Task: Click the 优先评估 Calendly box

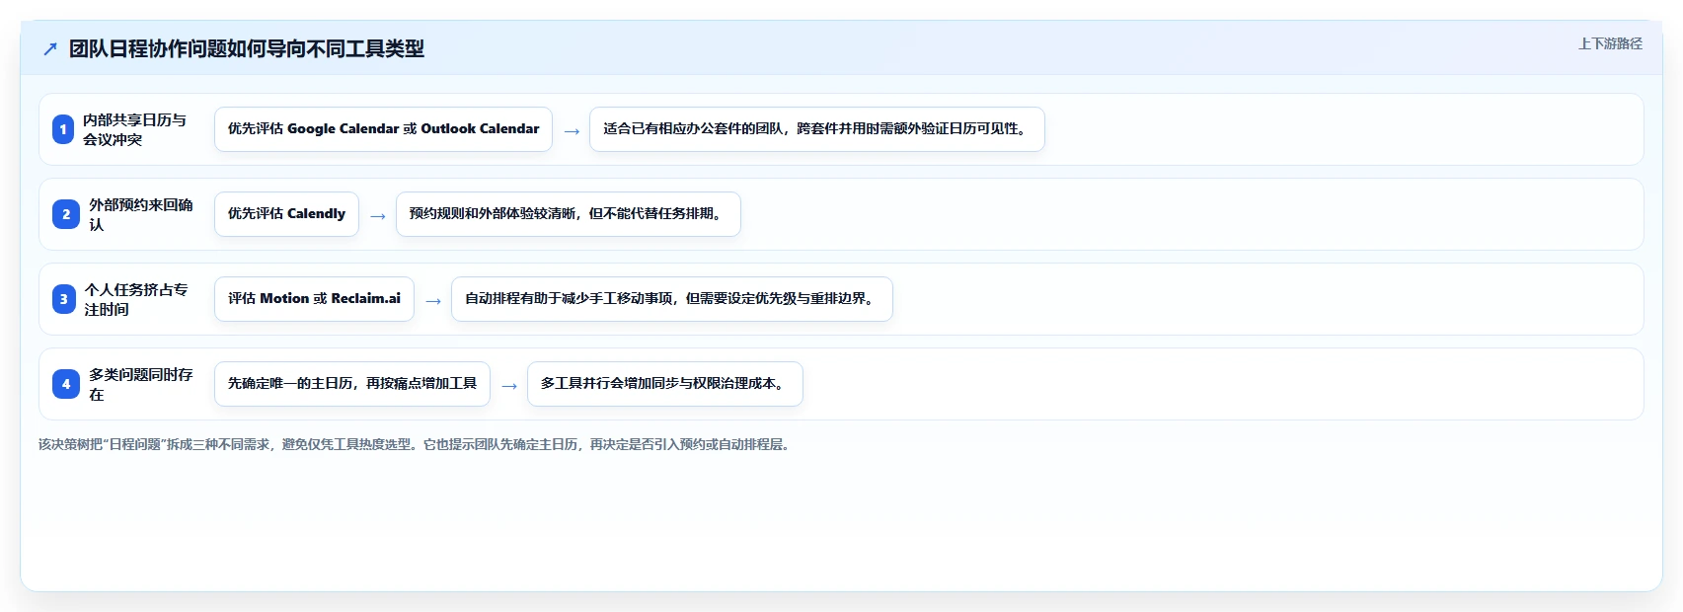Action: click(x=286, y=214)
